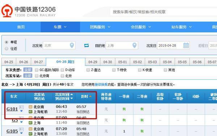Expand G101 stop details arrow
Screen dimensions: 217x136
(21, 111)
